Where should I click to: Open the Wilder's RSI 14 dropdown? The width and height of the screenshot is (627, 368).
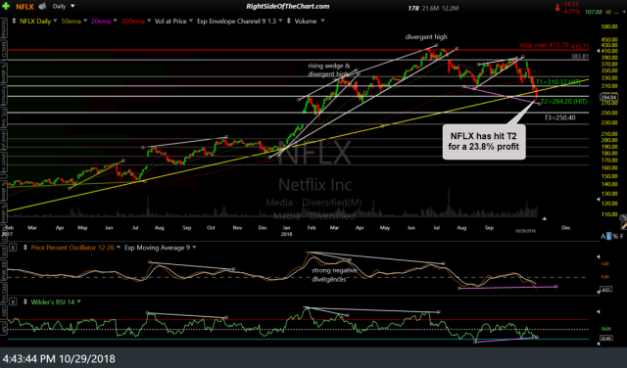[78, 301]
